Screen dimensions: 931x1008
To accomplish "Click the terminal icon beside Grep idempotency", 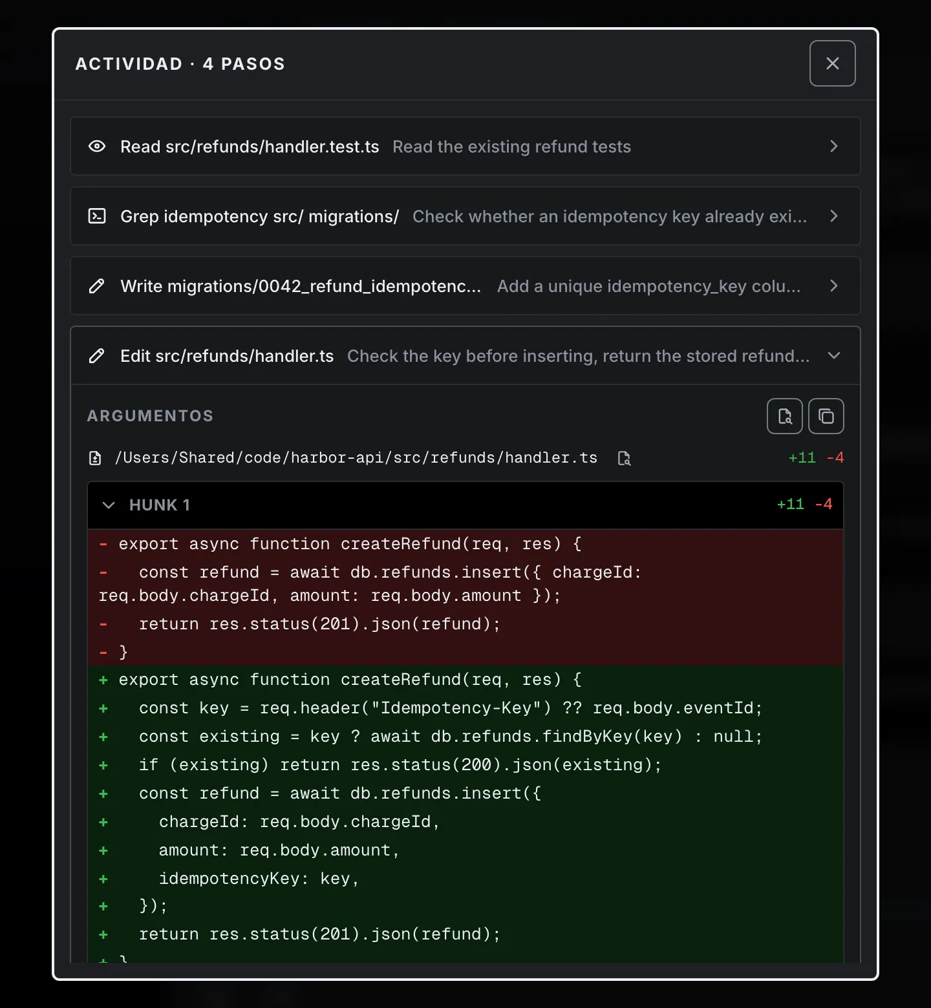I will (97, 216).
